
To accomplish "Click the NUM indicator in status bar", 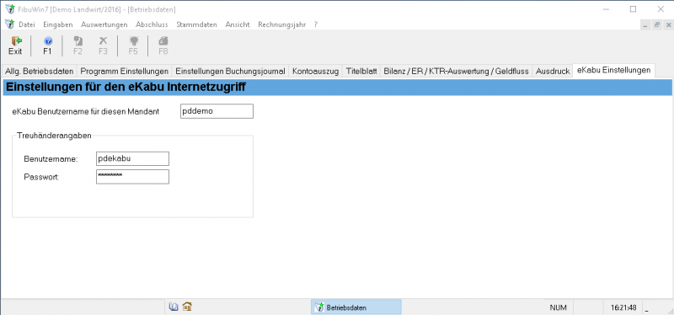I will [558, 307].
